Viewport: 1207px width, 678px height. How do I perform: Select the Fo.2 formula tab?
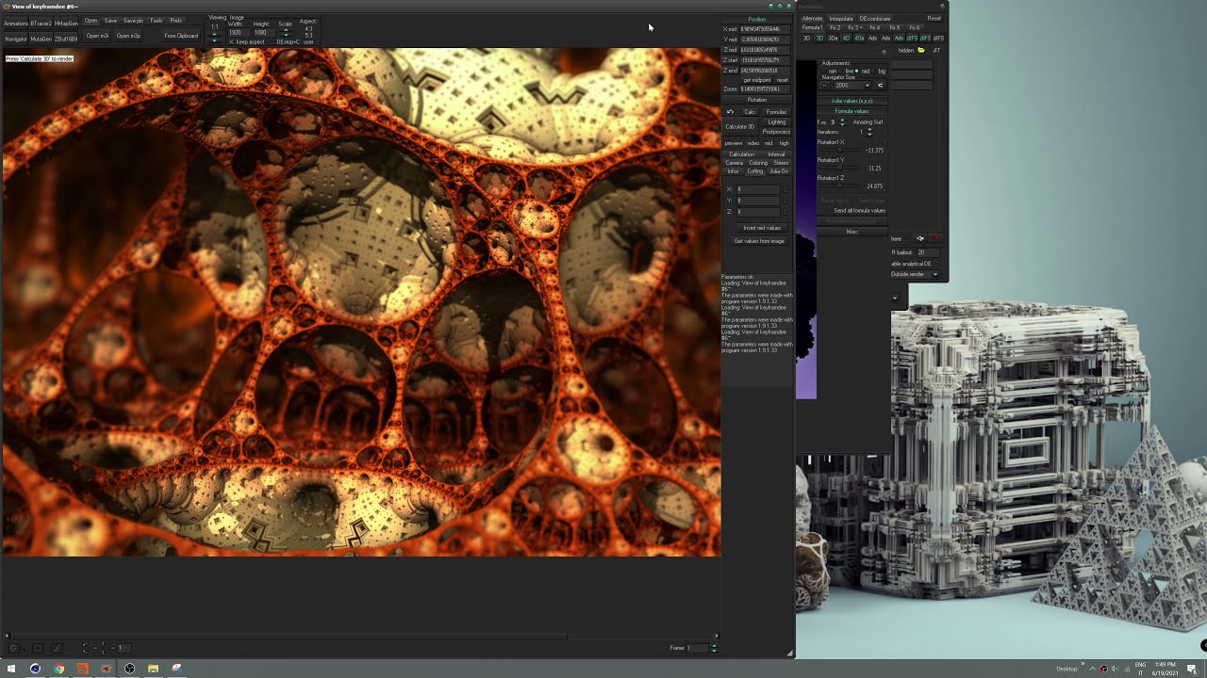click(x=835, y=27)
